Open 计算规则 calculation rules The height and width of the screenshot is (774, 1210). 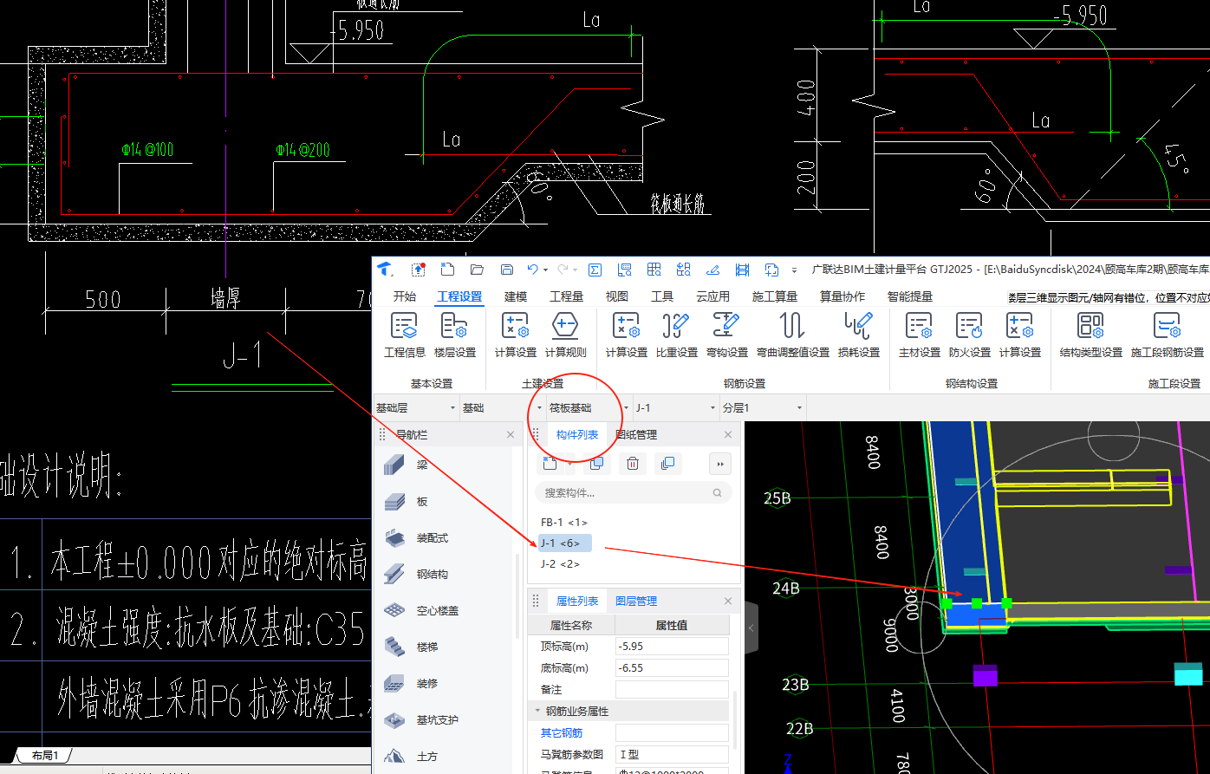pyautogui.click(x=565, y=335)
